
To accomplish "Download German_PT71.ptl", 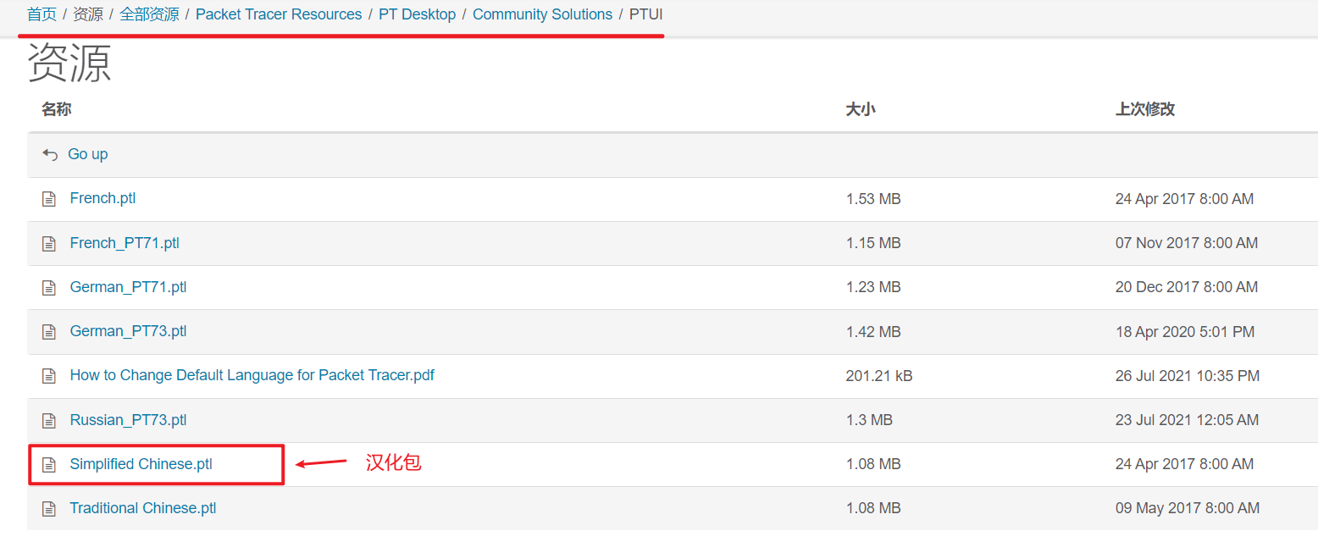I will (128, 287).
